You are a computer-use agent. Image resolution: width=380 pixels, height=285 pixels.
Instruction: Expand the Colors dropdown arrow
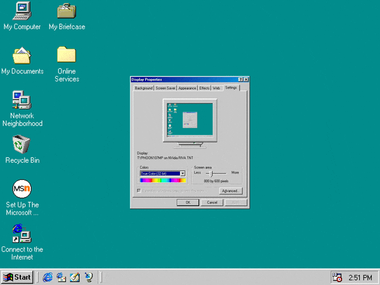(x=182, y=173)
